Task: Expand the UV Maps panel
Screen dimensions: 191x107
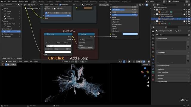Action: coord(161,69)
